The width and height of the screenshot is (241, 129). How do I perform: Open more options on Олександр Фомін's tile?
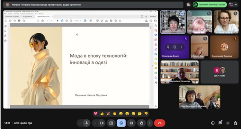pos(182,47)
